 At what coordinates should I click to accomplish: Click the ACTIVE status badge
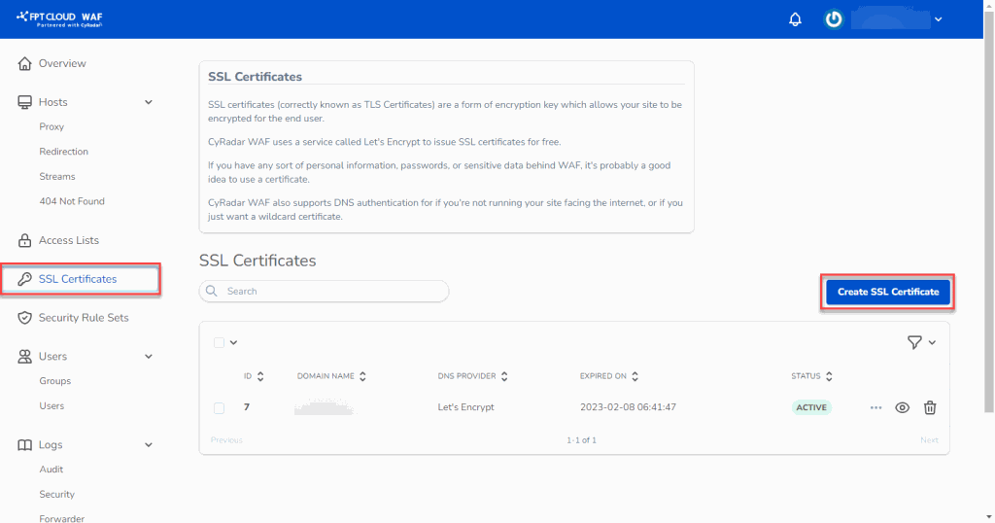[811, 407]
